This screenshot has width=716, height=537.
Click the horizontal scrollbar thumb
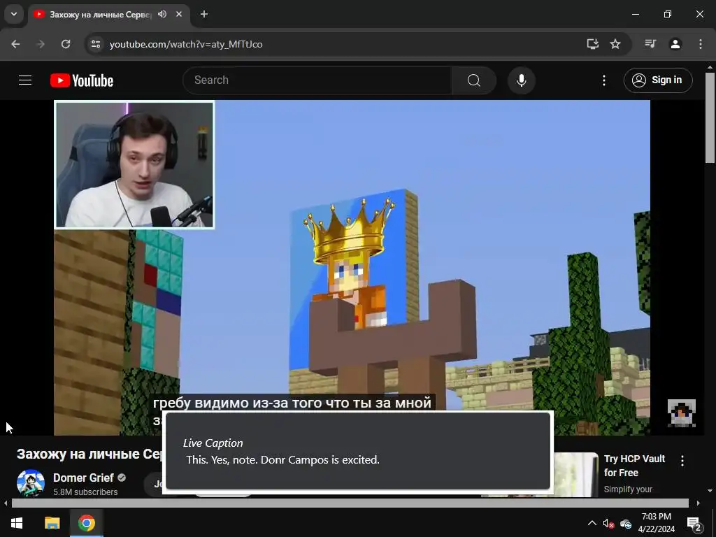pos(350,503)
